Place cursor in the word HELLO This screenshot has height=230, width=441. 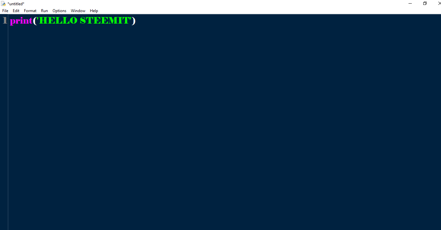click(x=58, y=20)
